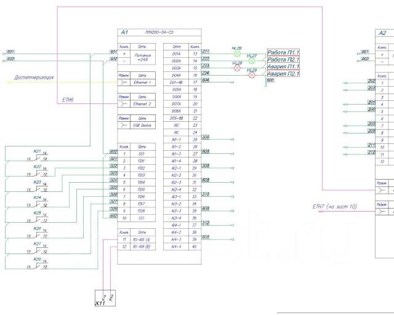
Task: Select the 'Диспетчеризация' line label
Action: 34,78
